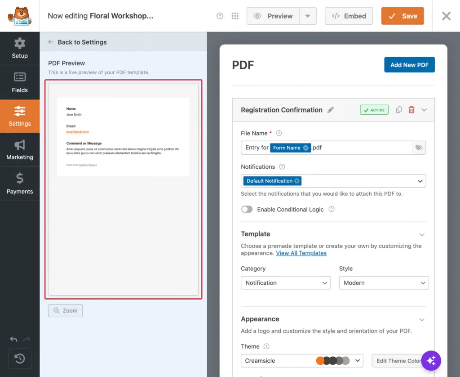This screenshot has width=460, height=377.
Task: Open the Notifications dropdown
Action: (333, 181)
